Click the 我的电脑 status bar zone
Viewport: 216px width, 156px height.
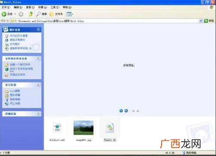(x=189, y=153)
